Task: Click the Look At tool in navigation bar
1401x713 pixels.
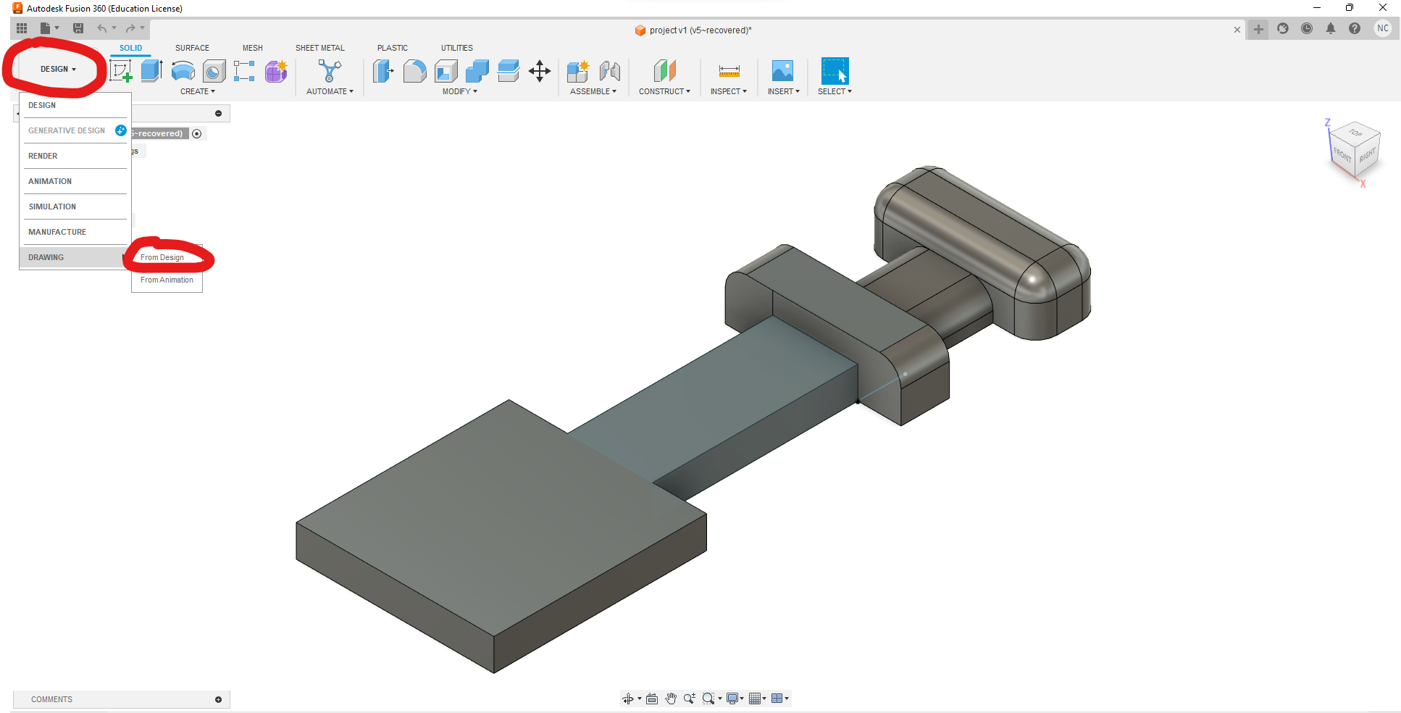Action: pyautogui.click(x=652, y=699)
